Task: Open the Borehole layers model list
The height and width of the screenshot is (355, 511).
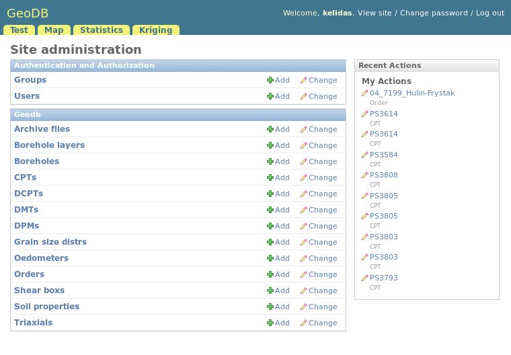Action: click(x=49, y=145)
